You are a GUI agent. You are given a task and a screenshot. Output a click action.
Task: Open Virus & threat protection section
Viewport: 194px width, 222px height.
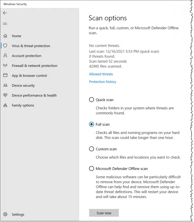pos(31,46)
